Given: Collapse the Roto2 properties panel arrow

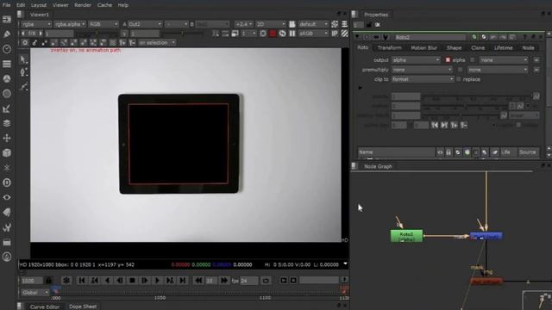Looking at the screenshot, I should pos(357,37).
